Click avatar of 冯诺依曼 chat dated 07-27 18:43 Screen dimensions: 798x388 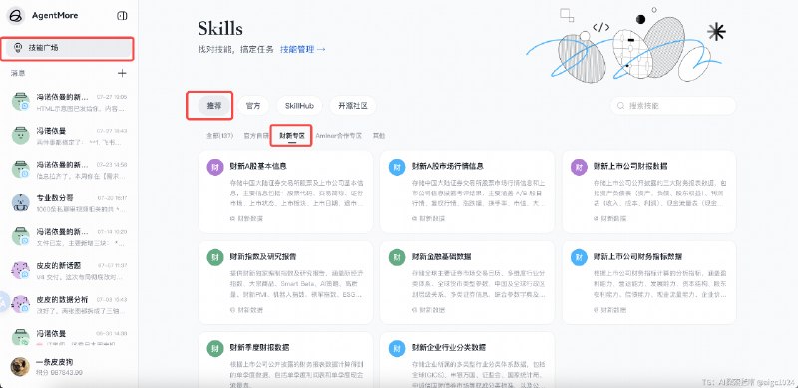point(20,135)
